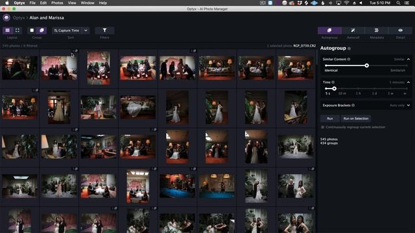Open the File menu
Viewport: 415px width, 233px height.
coord(32,3)
